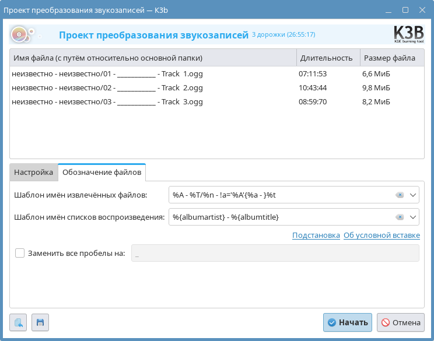Screen dimensions: 434x341
Task: Click the load saved settings icon button
Action: coord(18,322)
